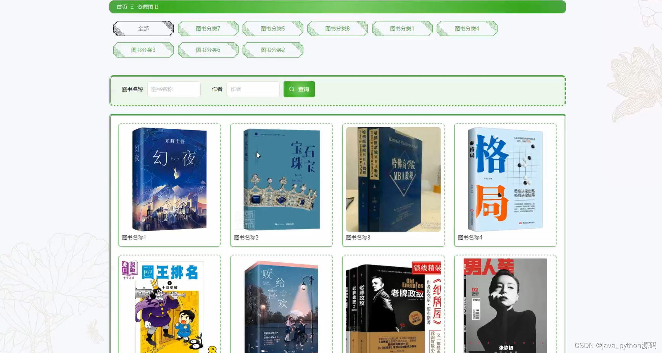Select the 图书分类6 category tab

208,50
